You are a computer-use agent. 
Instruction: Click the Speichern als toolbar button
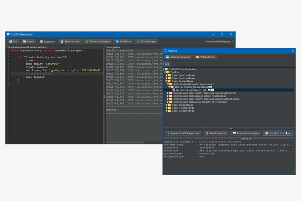[x=70, y=42]
